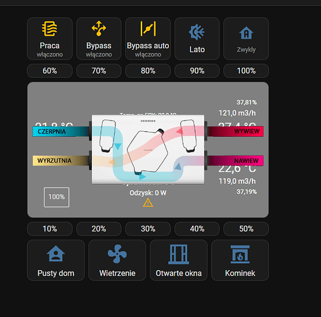Set fan speed to 100% button
This screenshot has height=317, width=321.
[x=246, y=71]
